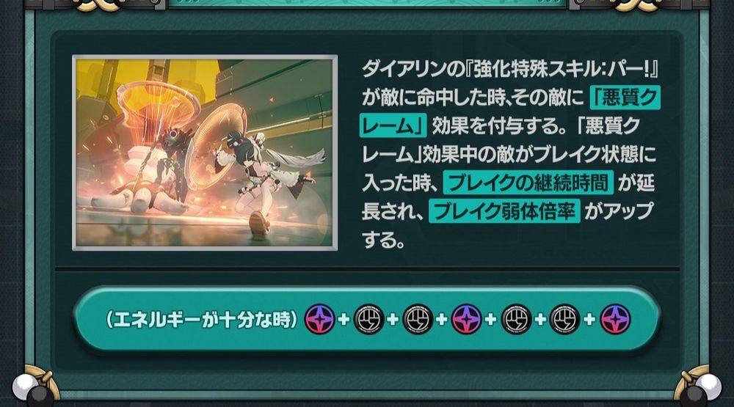Select the middle purple special skill icon
Screen dimensions: 734x407
(x=467, y=319)
